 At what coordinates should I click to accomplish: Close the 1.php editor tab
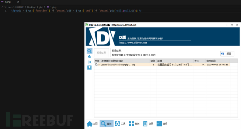(x=18, y=2)
